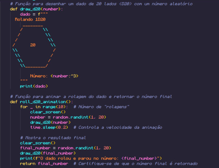Click the 'draw_d20(number)' call
219x168 pixels.
tap(50, 122)
